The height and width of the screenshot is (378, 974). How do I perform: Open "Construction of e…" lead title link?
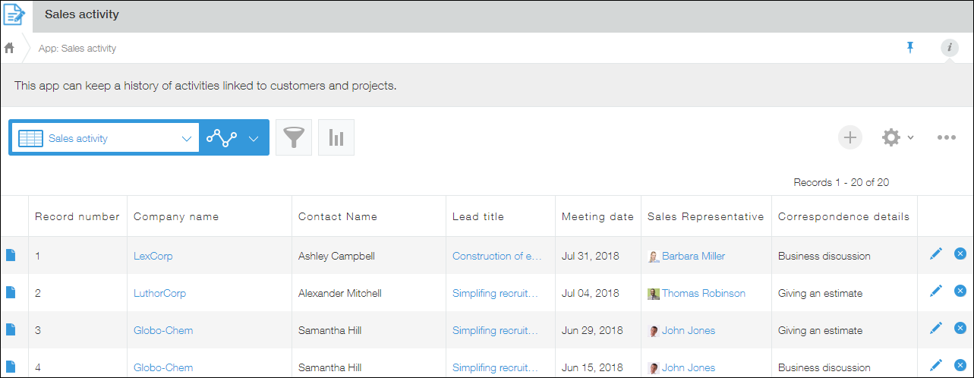coord(497,256)
